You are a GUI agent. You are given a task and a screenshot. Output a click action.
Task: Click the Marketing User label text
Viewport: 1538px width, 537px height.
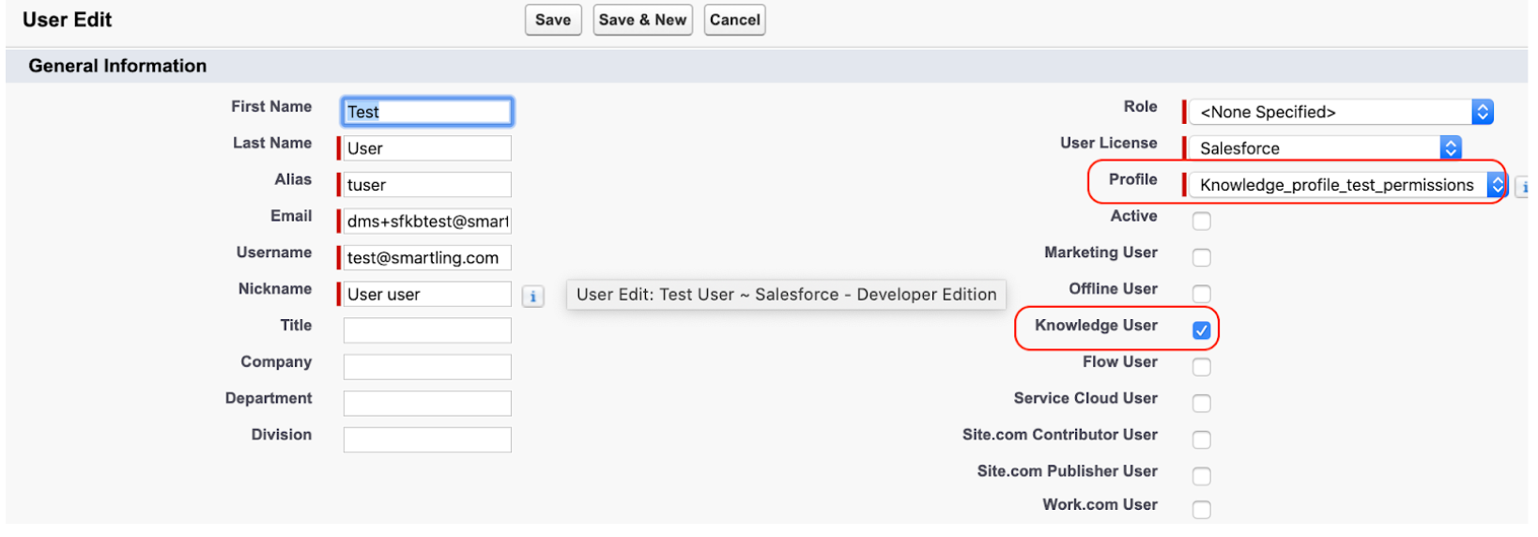1100,253
